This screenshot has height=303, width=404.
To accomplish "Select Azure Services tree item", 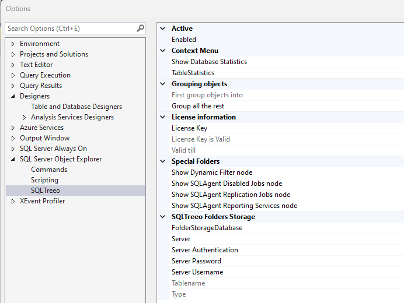I will point(41,128).
